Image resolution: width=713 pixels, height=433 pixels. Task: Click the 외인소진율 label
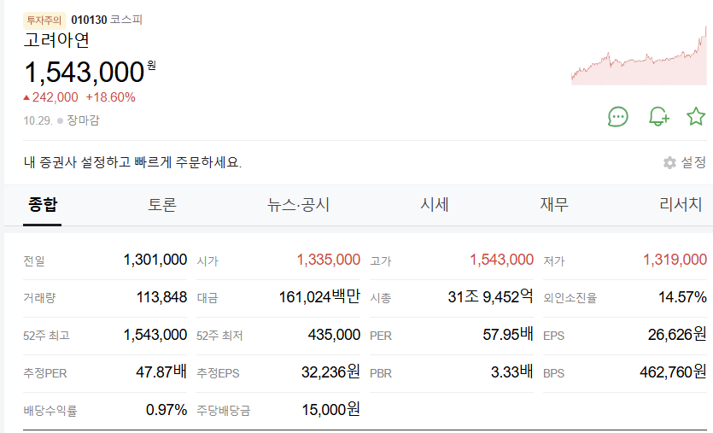click(570, 298)
